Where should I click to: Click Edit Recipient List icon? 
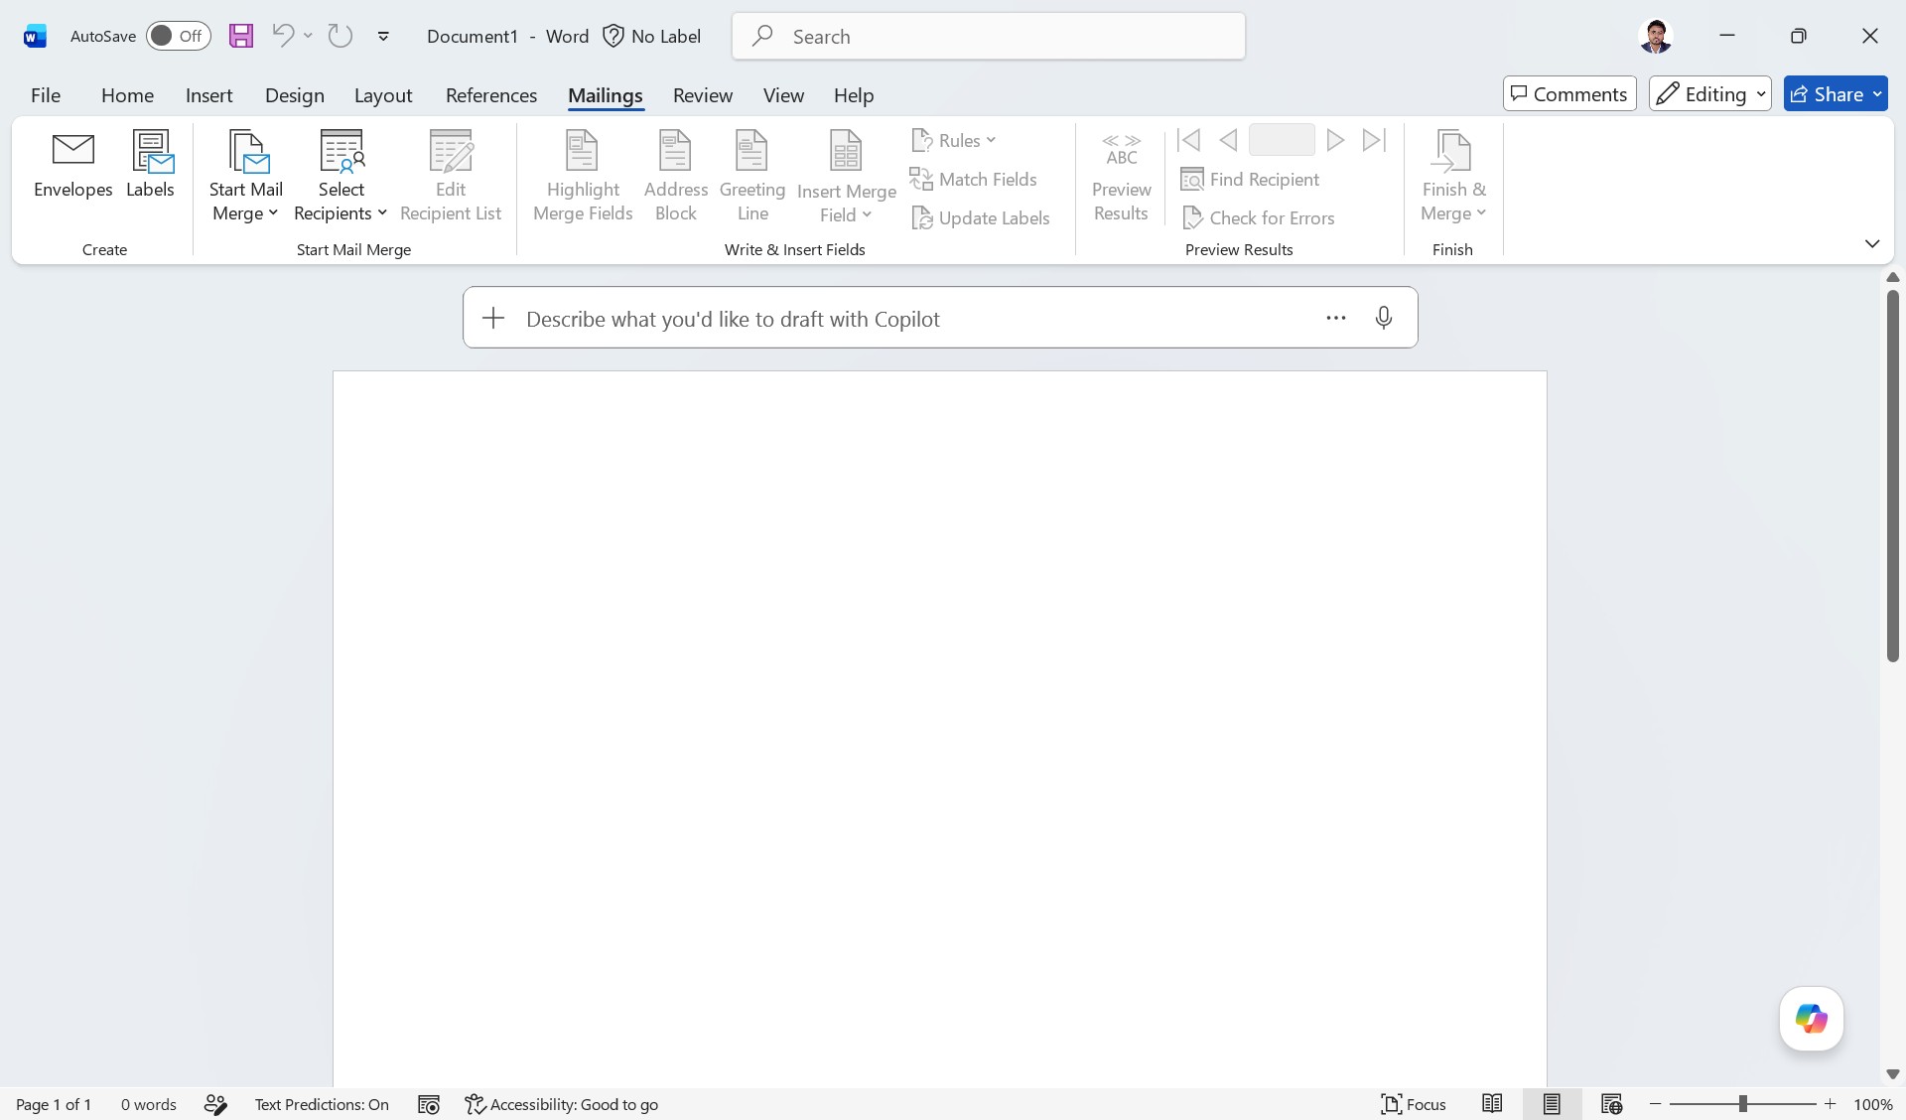pos(451,177)
